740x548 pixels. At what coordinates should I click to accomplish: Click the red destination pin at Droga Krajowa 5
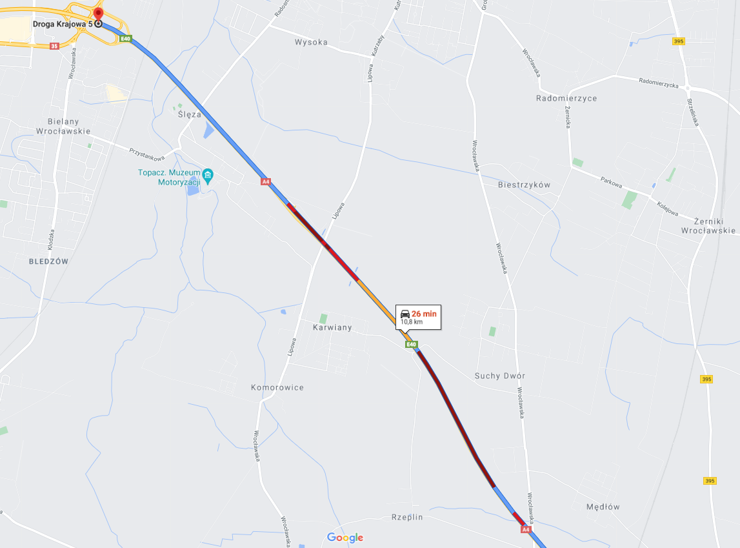98,15
